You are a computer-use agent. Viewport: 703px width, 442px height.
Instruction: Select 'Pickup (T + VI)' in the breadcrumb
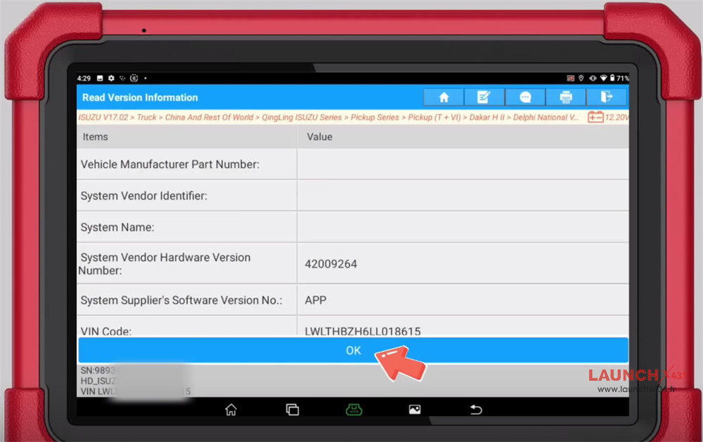tap(434, 117)
